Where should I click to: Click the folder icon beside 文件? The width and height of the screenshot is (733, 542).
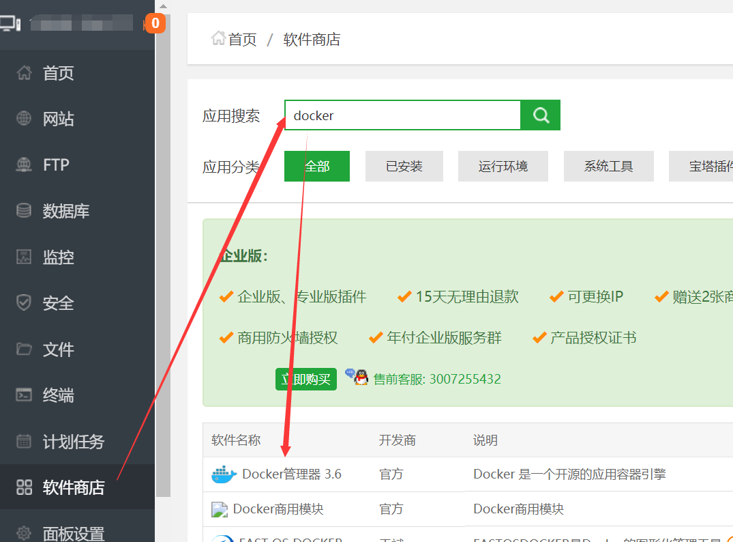point(24,350)
